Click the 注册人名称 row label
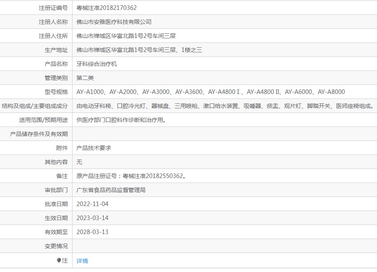 pyautogui.click(x=54, y=22)
